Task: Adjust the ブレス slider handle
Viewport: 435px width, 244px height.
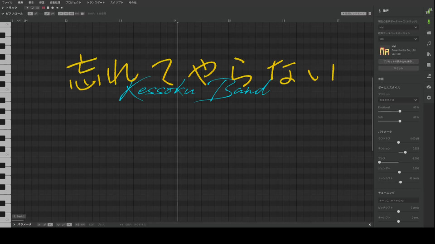Action: click(x=380, y=162)
